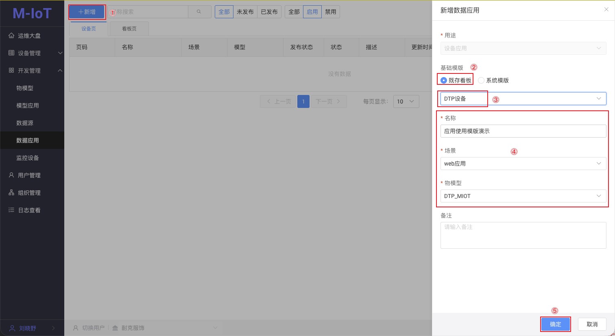Open the 物模型 DTP_MIOT dropdown
The image size is (615, 336).
[523, 196]
